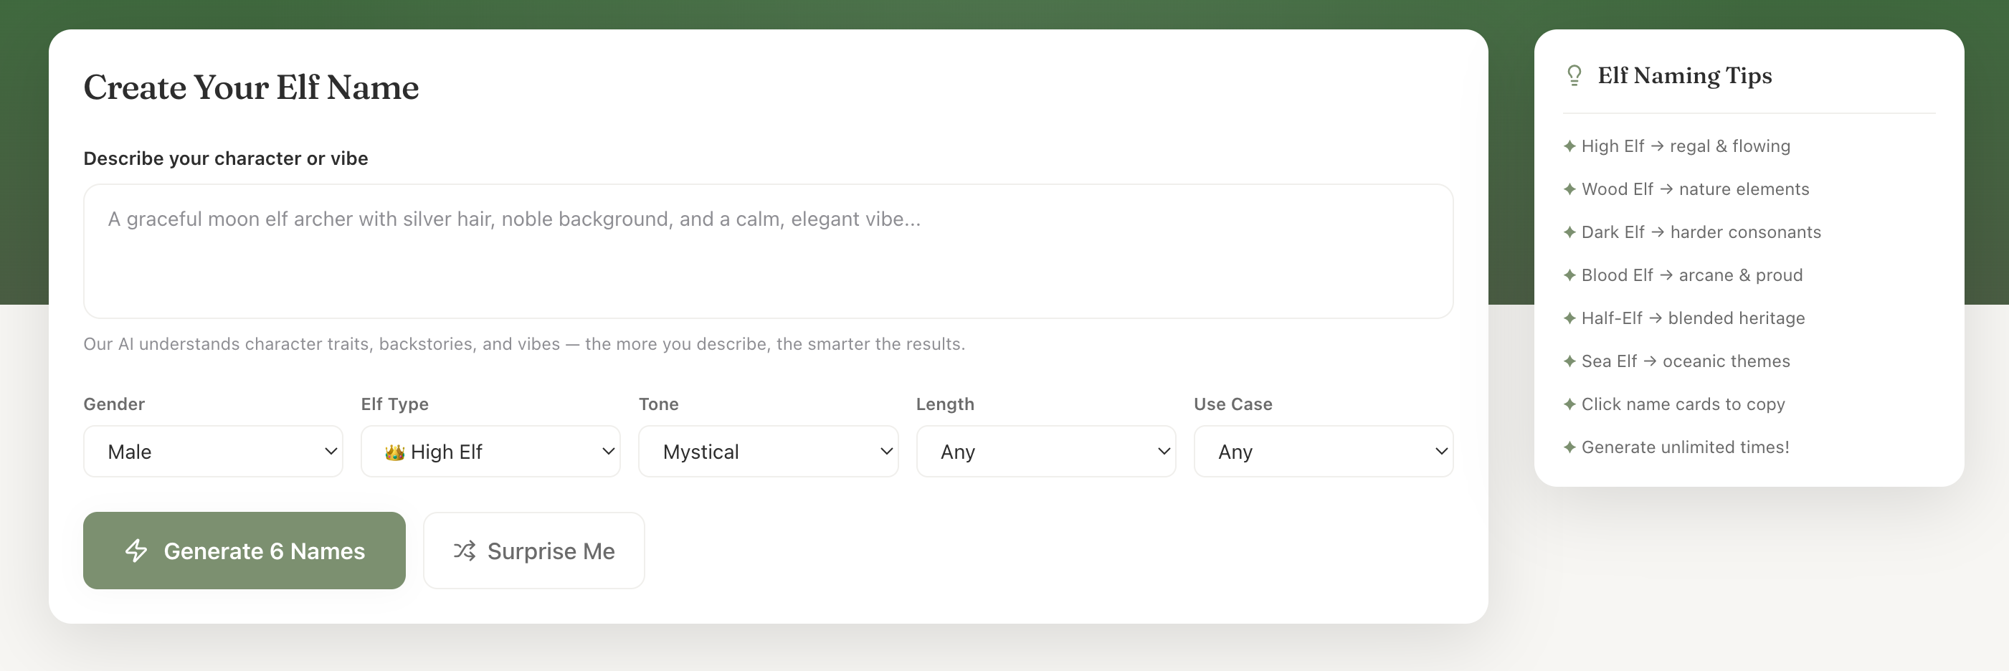The height and width of the screenshot is (671, 2009).
Task: Open the Tone dropdown showing Mystical
Action: coord(768,451)
